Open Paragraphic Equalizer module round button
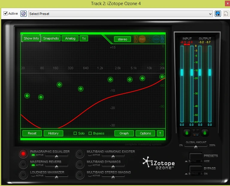230x186 pixels. coord(23,154)
